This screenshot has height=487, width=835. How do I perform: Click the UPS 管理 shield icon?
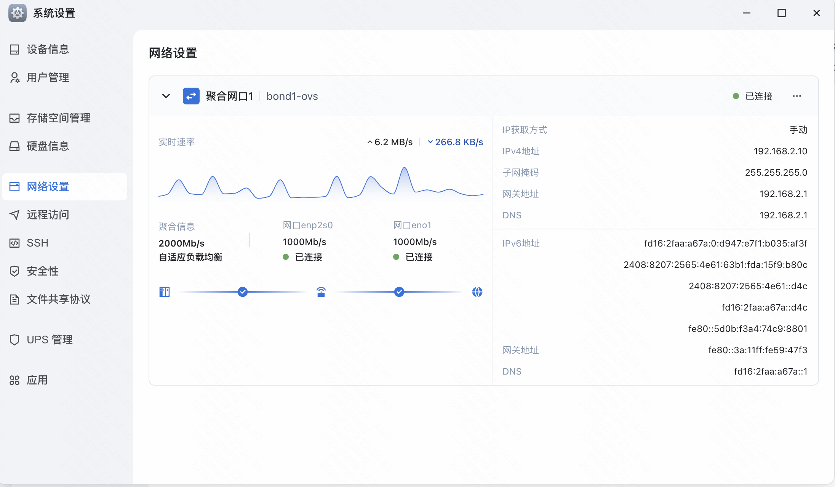14,340
